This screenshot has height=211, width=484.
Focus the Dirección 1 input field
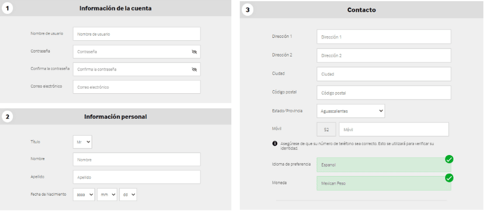tap(384, 37)
